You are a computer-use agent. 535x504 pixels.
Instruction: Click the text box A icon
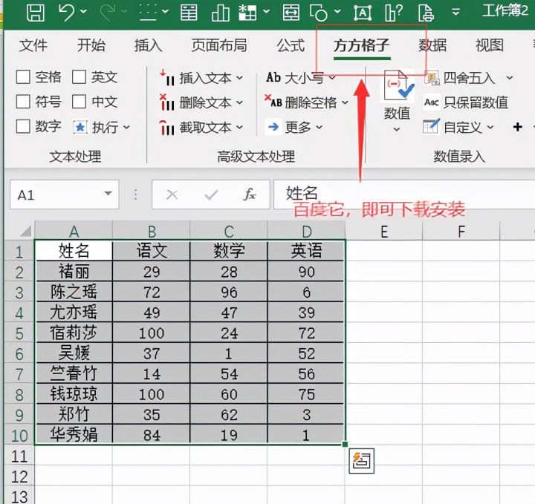click(363, 13)
